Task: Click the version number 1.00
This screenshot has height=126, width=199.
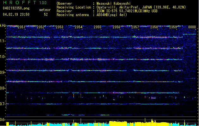Action: 43,3
